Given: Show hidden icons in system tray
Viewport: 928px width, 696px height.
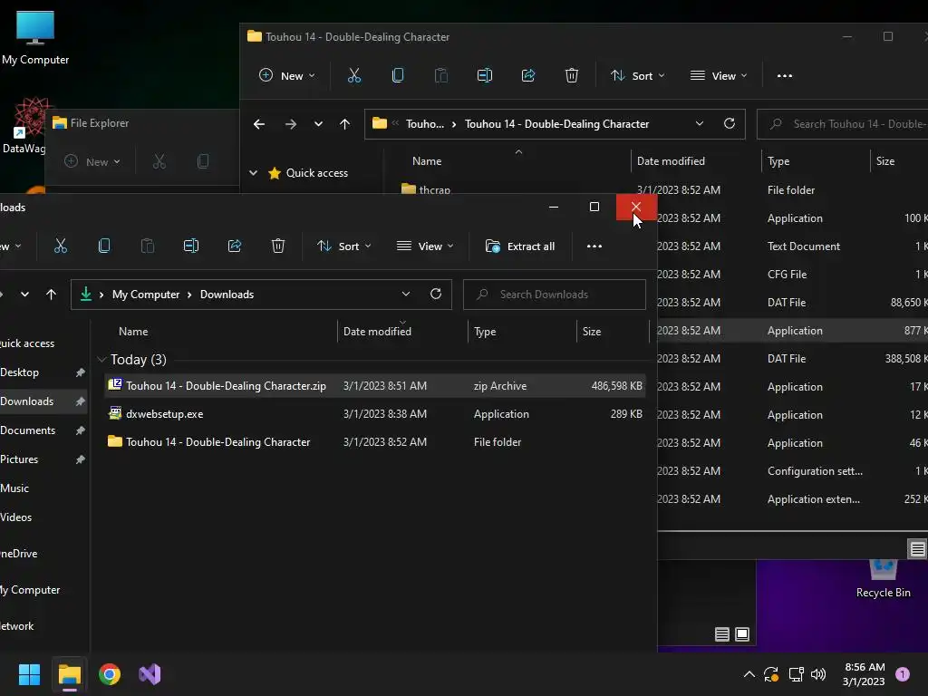Looking at the screenshot, I should pyautogui.click(x=749, y=674).
